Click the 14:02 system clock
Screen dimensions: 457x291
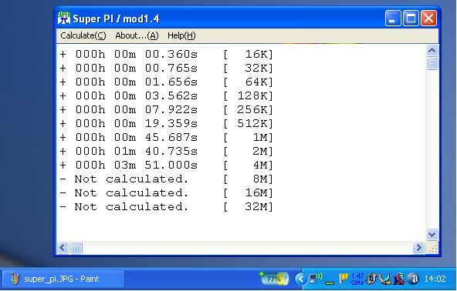pyautogui.click(x=435, y=279)
